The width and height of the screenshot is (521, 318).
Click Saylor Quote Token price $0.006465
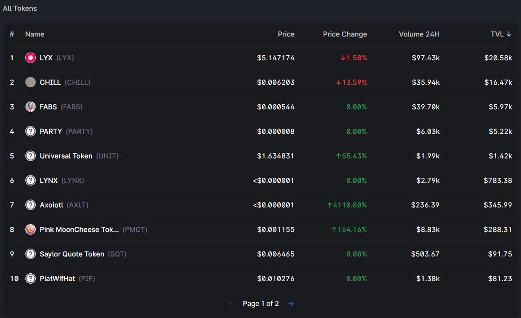(x=276, y=254)
